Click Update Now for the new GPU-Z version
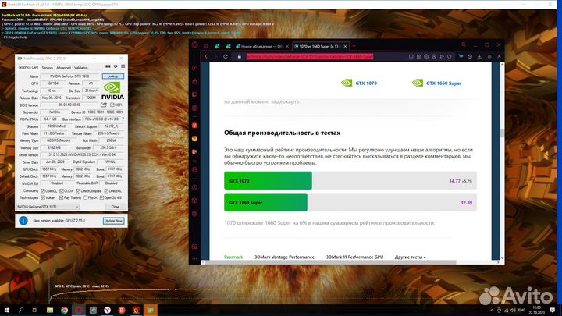Image resolution: width=562 pixels, height=316 pixels. coord(113,221)
